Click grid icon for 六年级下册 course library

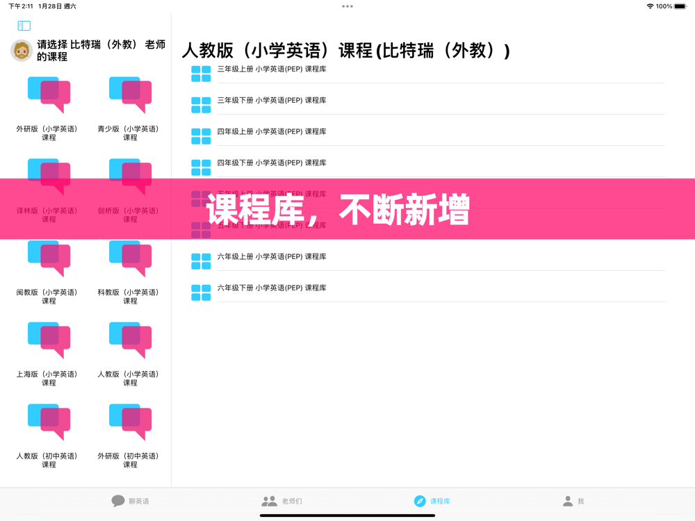(x=201, y=292)
